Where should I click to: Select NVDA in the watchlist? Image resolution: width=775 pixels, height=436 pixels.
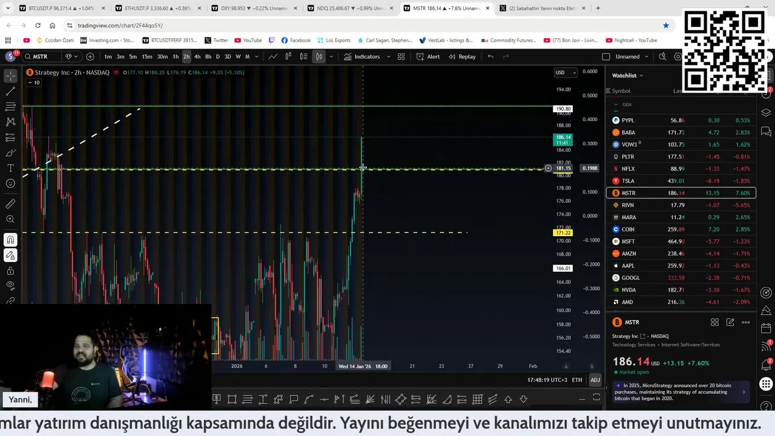[x=681, y=289]
